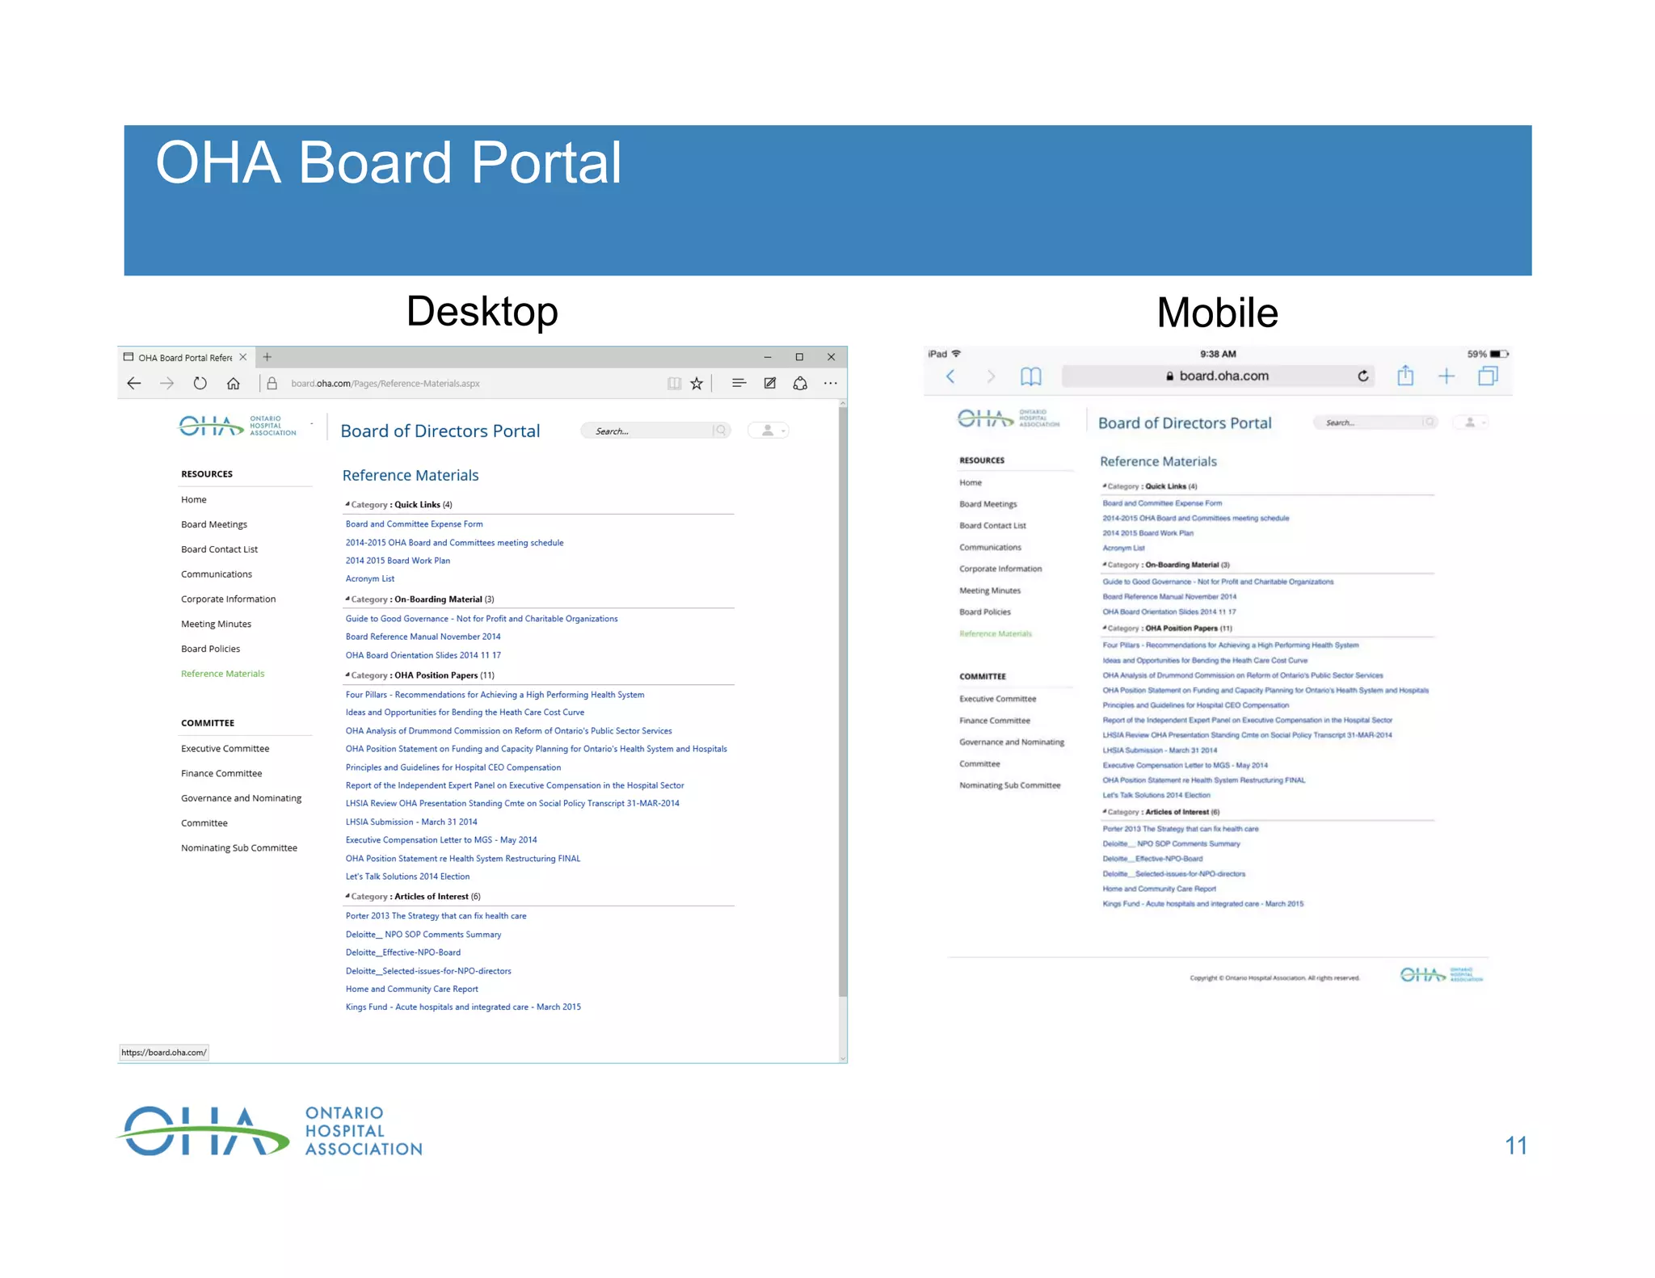This screenshot has height=1278, width=1655.
Task: Click the desktop portal search magnifier
Action: tap(721, 431)
